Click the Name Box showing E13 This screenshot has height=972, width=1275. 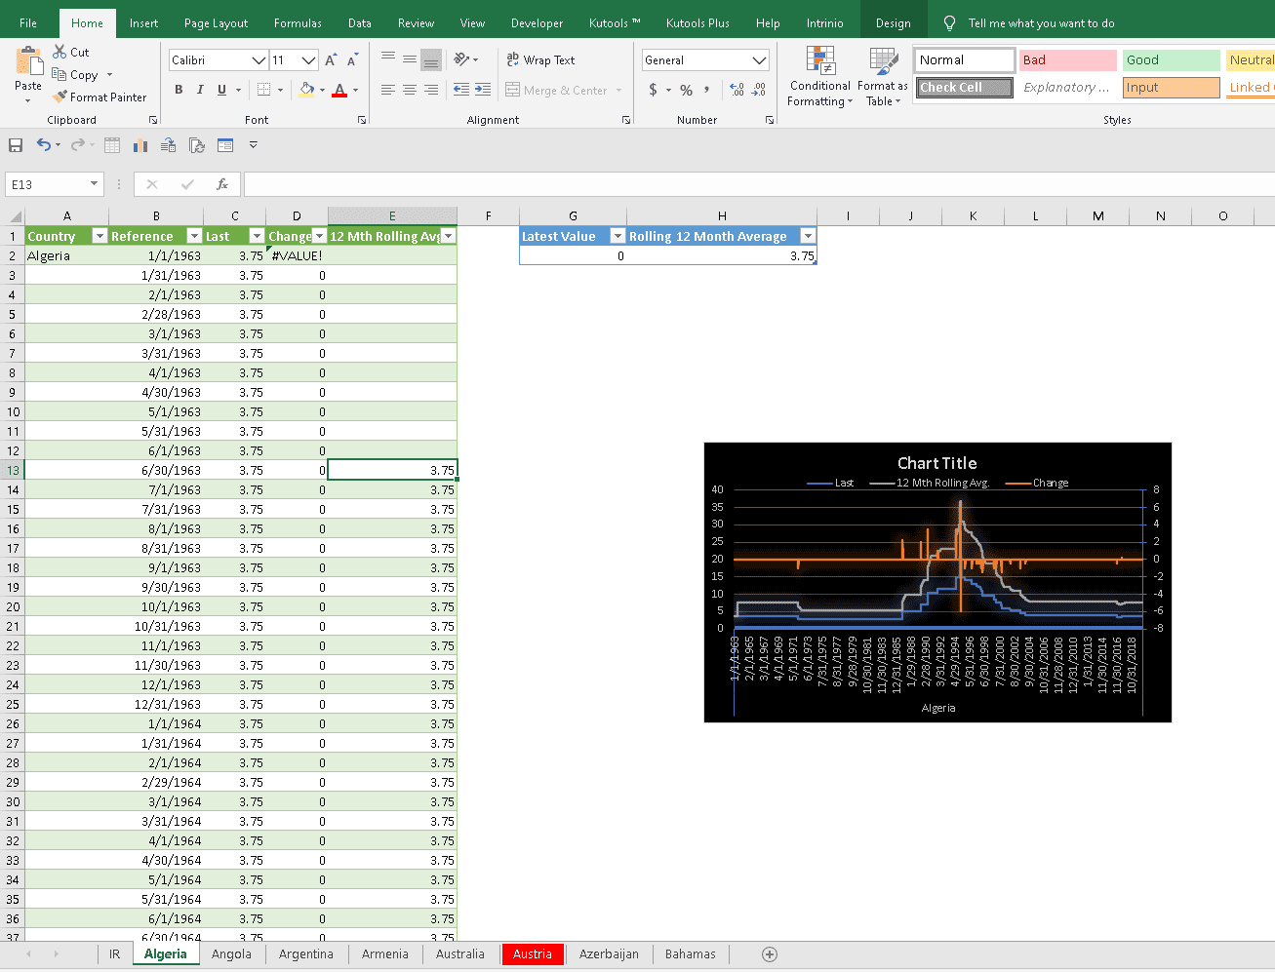47,184
